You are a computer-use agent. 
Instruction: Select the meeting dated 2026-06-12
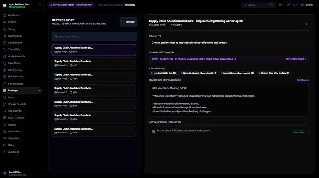pyautogui.click(x=94, y=104)
